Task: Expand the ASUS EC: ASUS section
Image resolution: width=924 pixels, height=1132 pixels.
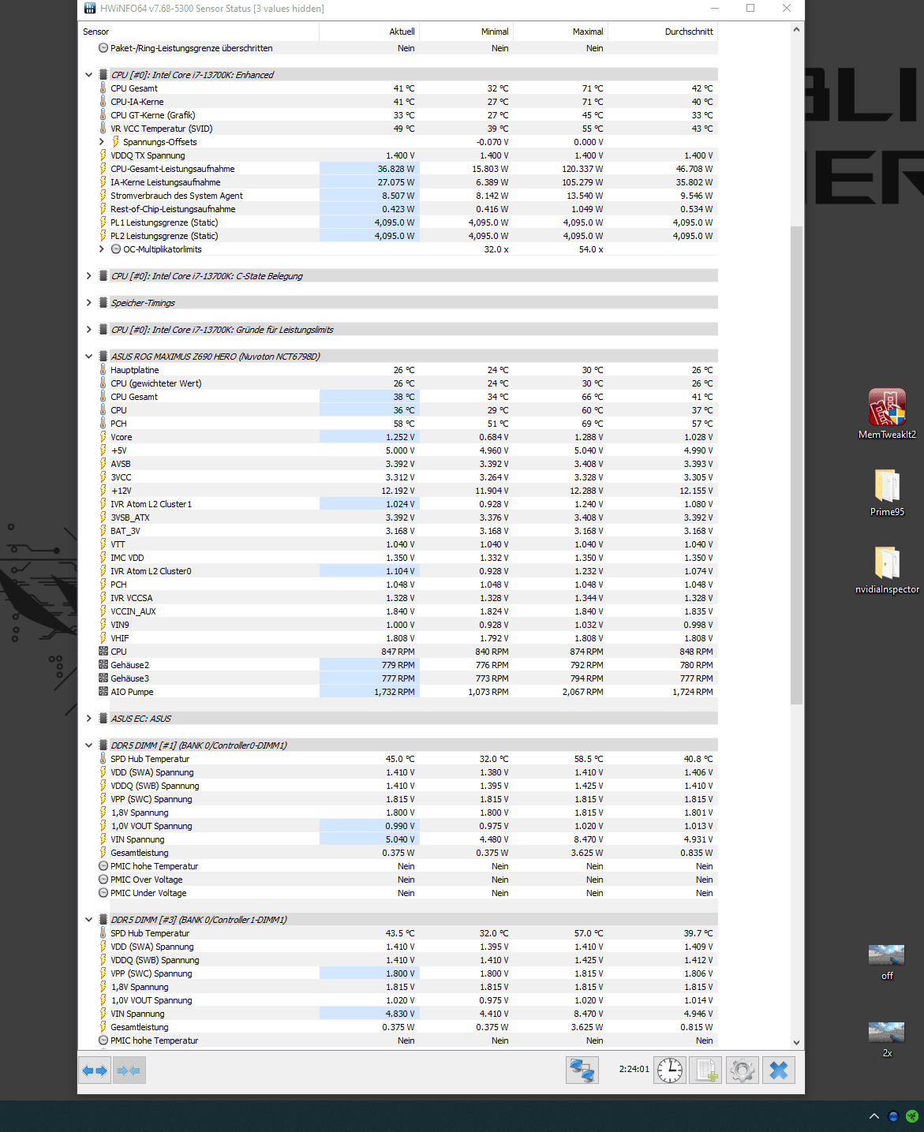Action: point(88,719)
